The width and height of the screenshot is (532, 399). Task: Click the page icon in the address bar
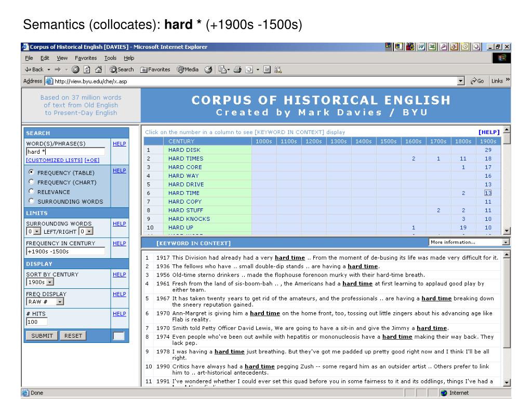[49, 81]
